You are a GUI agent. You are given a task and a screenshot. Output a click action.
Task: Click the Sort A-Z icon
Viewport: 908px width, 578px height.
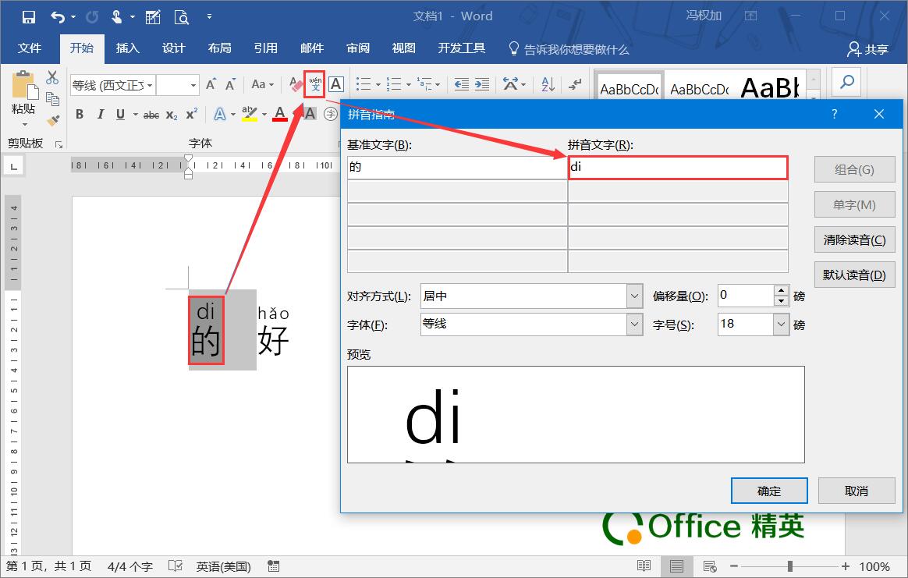coord(546,84)
